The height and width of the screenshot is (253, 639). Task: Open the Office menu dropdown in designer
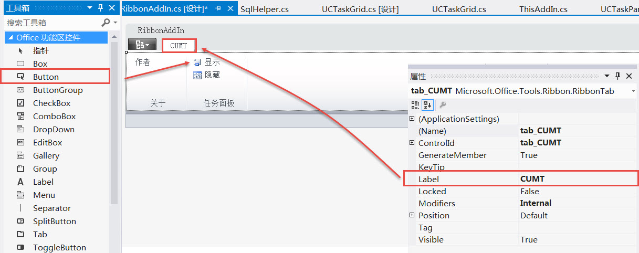click(x=142, y=45)
